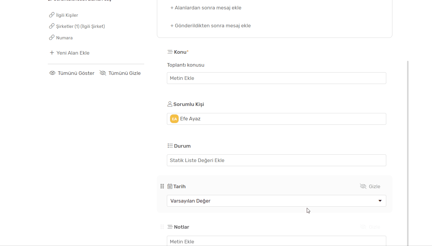Click the link icon beside İlgili Kişiler
Viewport: 432px width, 246px height.
pos(52,15)
